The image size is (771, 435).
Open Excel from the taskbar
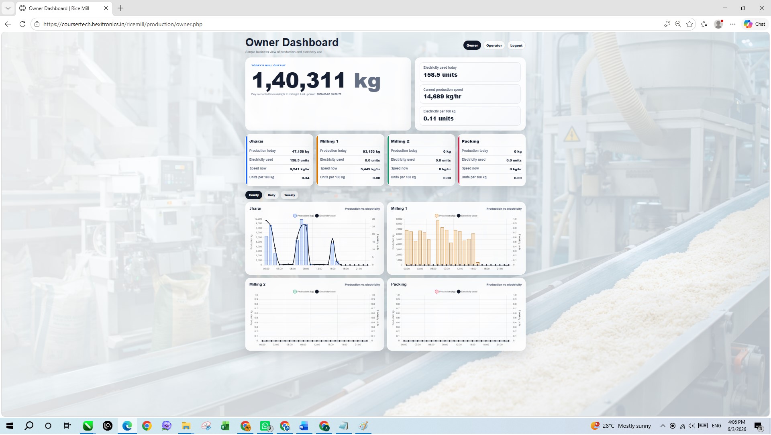[x=225, y=426]
